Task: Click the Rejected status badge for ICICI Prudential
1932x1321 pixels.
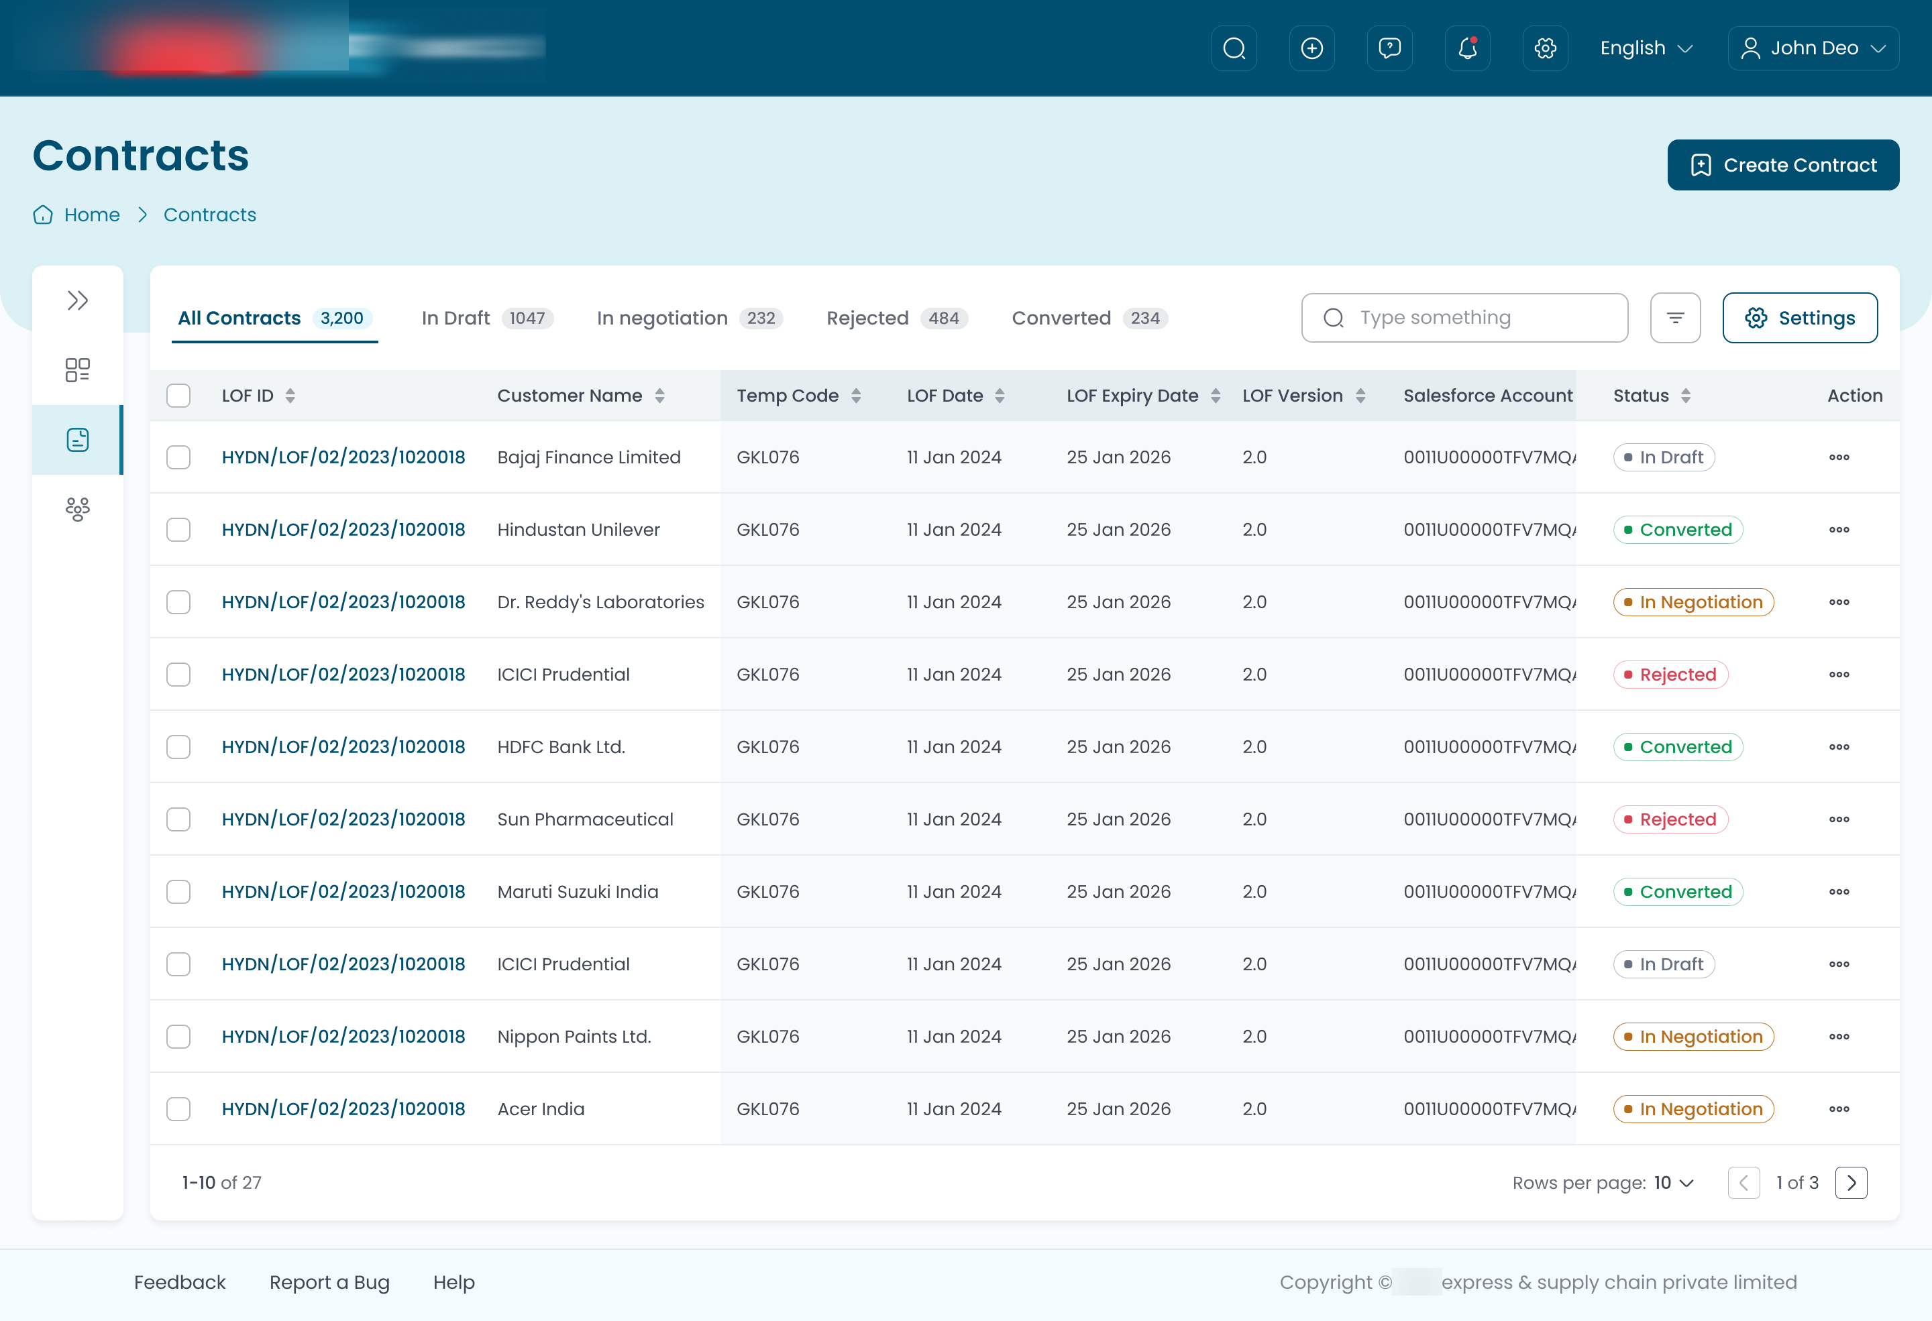Action: (x=1670, y=674)
